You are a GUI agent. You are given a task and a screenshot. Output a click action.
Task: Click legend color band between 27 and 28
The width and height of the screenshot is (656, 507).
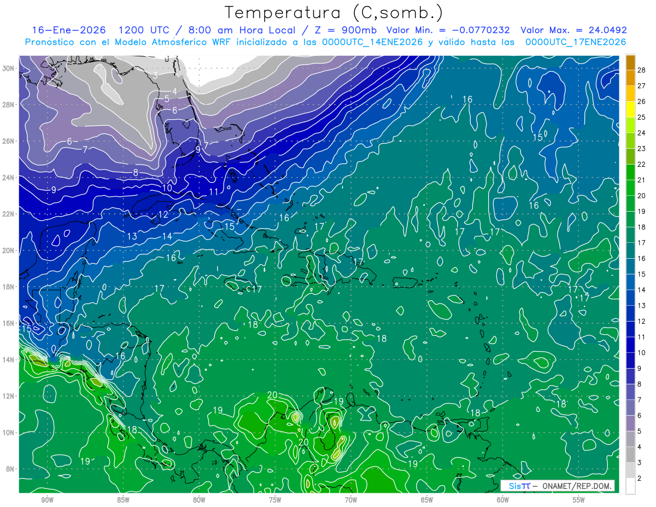pos(630,77)
